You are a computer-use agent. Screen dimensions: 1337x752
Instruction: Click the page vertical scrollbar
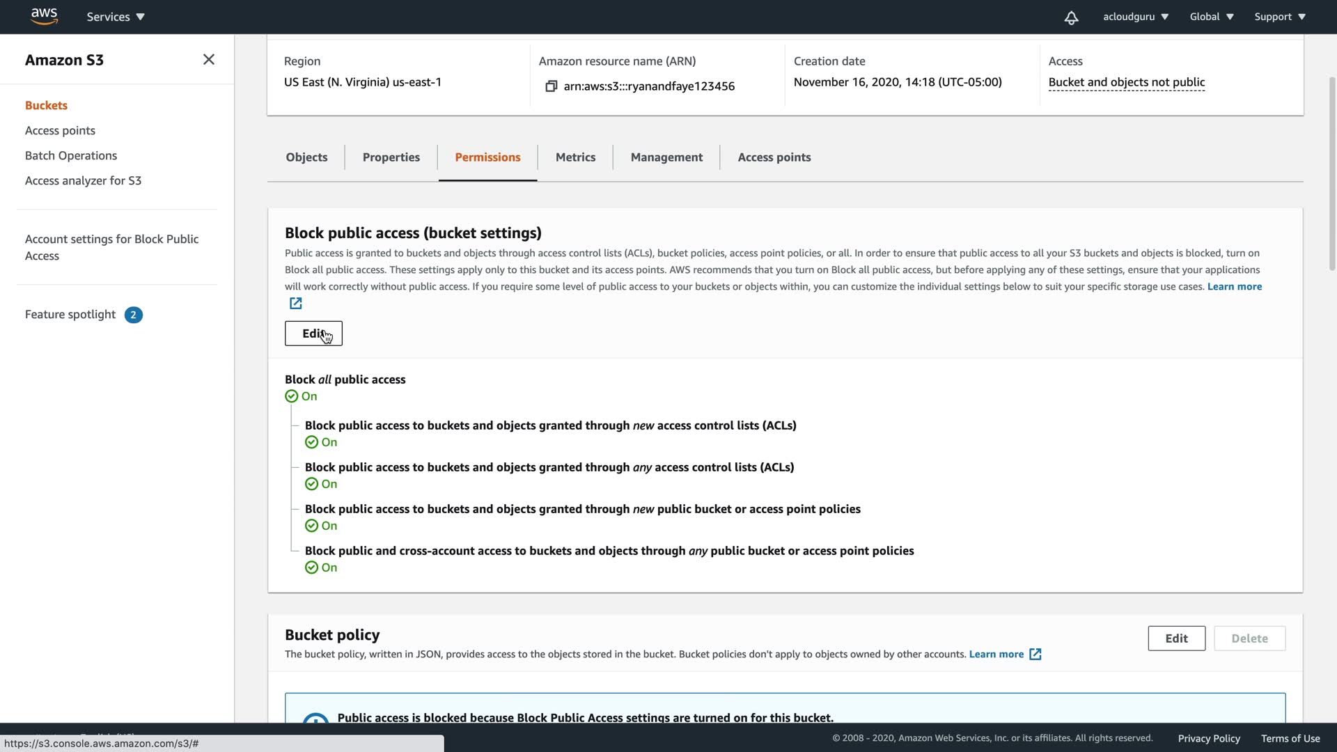[x=1331, y=174]
